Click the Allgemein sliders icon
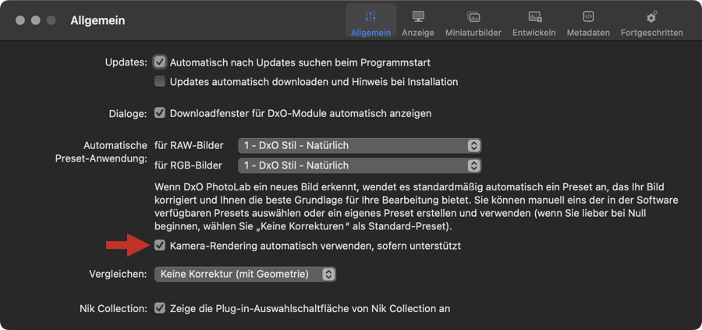 370,16
